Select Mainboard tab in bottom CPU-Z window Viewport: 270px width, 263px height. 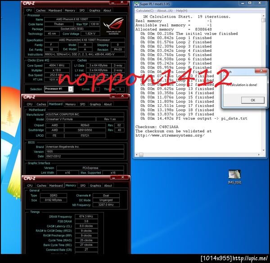(x=56, y=185)
